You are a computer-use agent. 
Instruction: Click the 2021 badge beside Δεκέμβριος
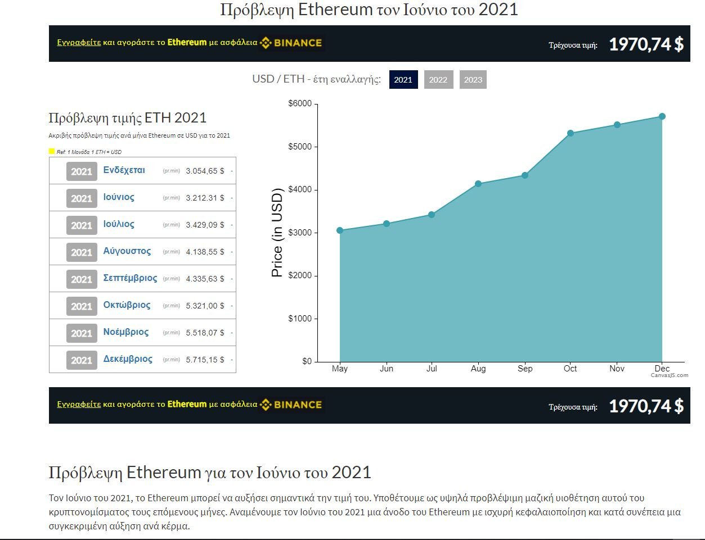pyautogui.click(x=82, y=360)
